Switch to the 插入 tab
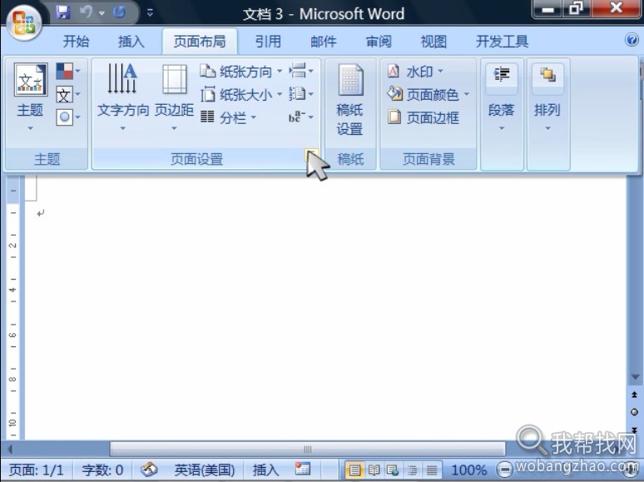 (131, 42)
